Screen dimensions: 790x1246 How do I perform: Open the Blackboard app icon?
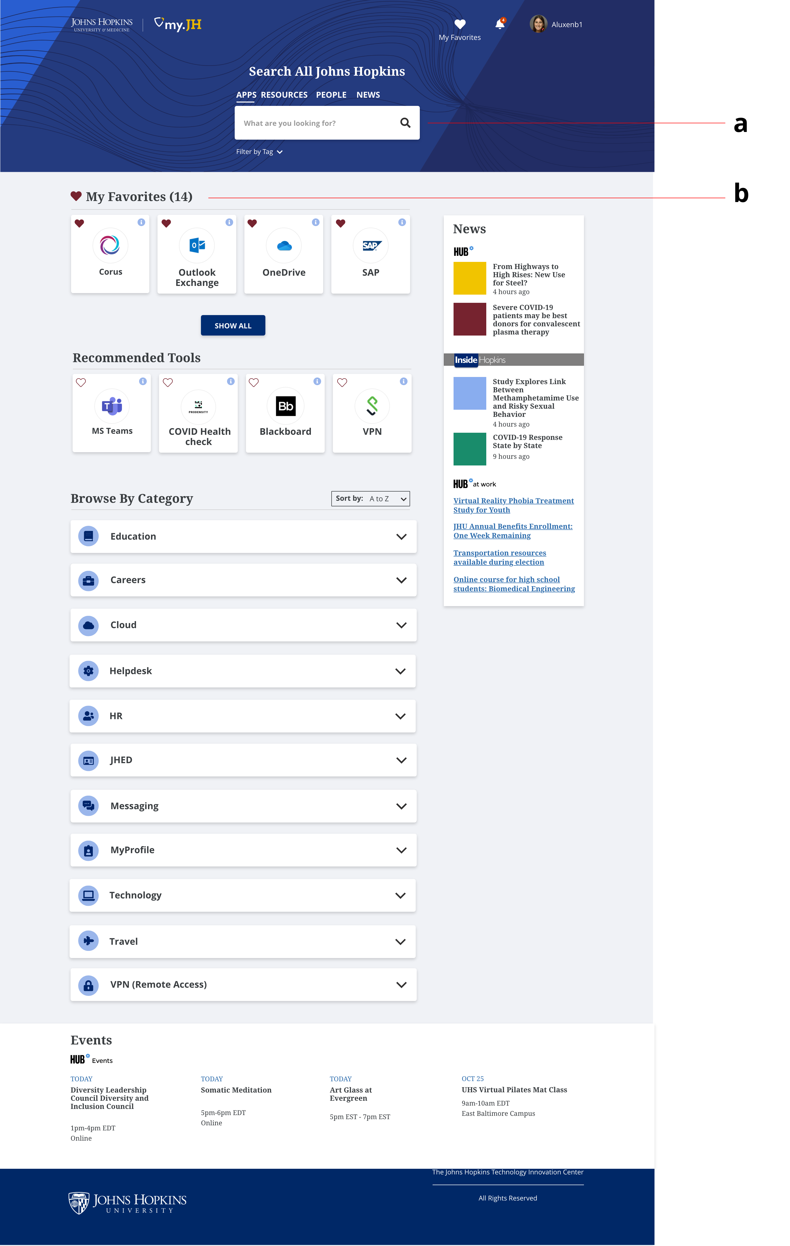click(285, 406)
